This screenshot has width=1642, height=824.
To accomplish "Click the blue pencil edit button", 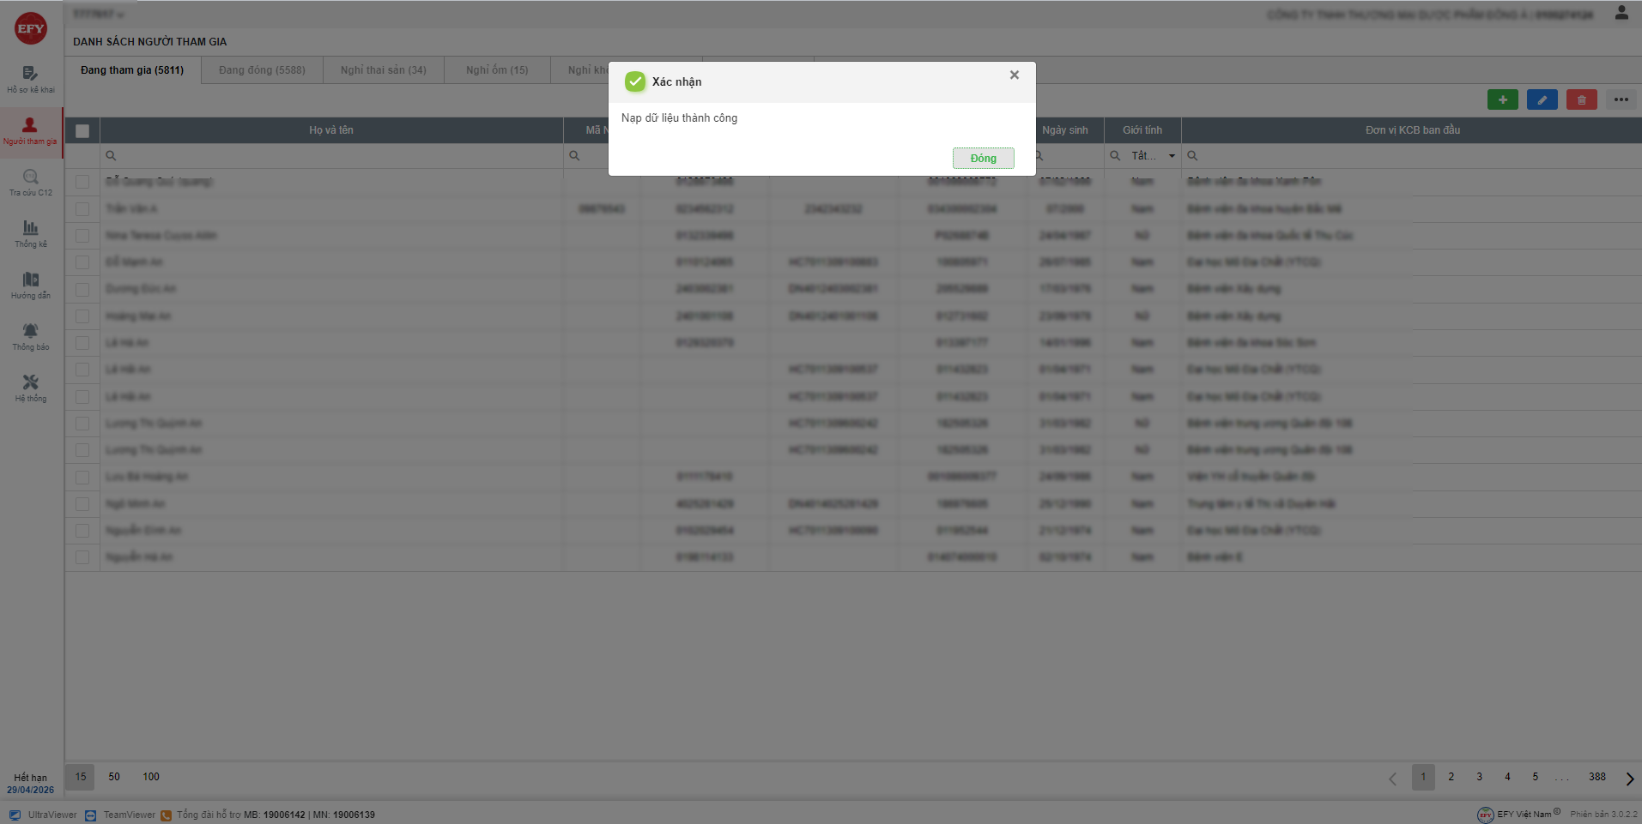I will tap(1542, 100).
